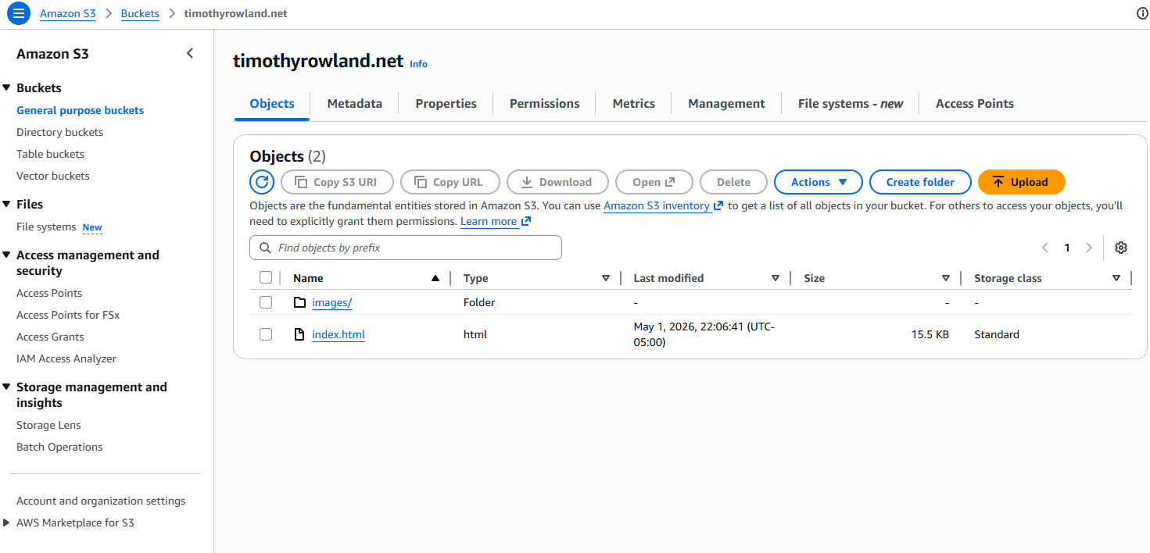The height and width of the screenshot is (553, 1150).
Task: Click page number 1 in pagination
Action: (1067, 248)
